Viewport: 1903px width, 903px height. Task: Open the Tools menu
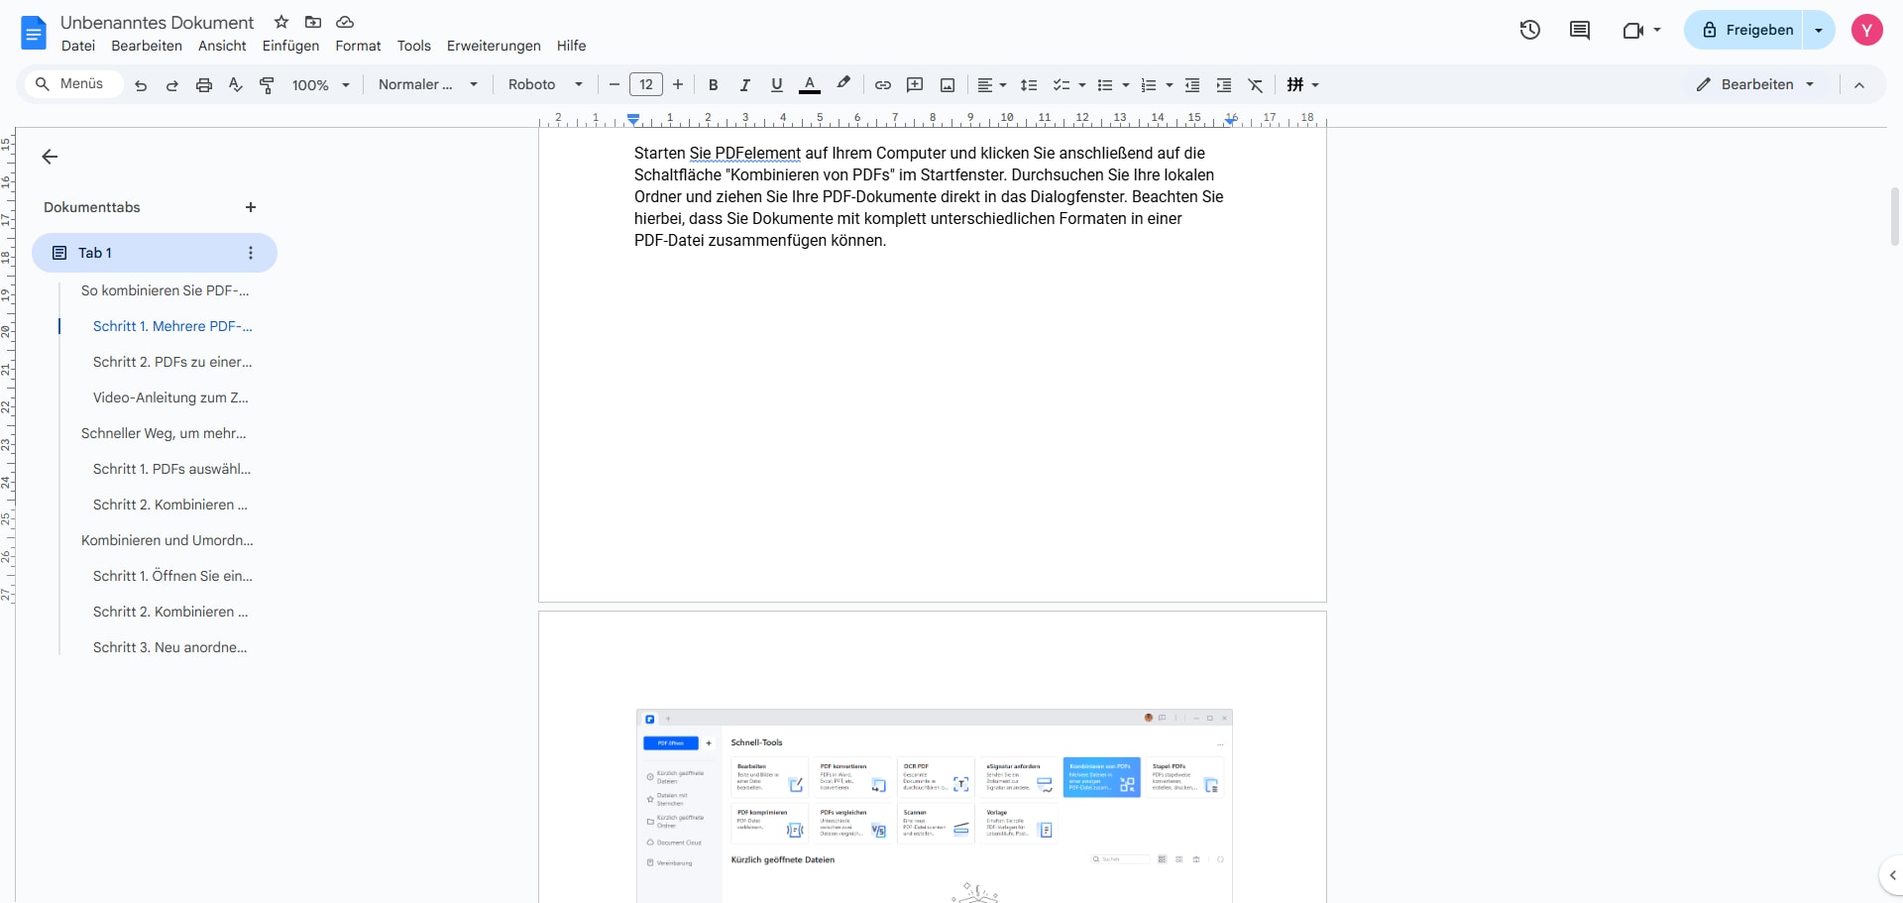[414, 46]
